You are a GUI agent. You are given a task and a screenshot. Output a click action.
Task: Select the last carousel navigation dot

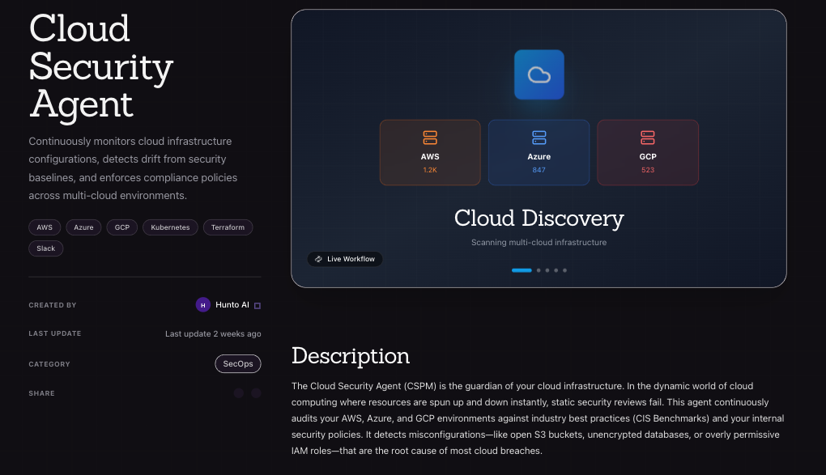564,270
